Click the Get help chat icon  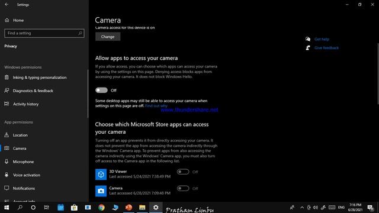coord(308,39)
